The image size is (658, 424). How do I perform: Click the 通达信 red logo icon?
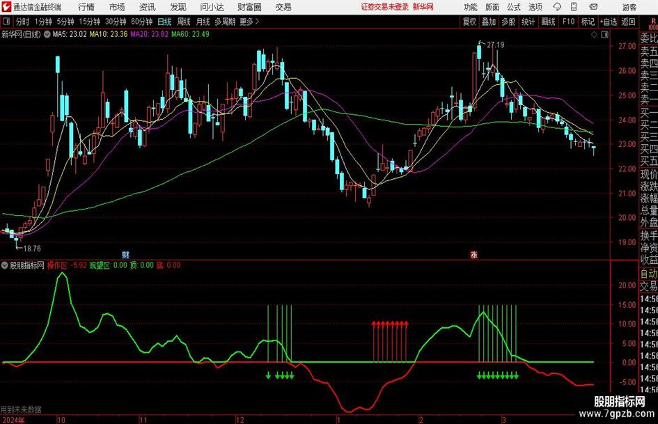tap(6, 7)
